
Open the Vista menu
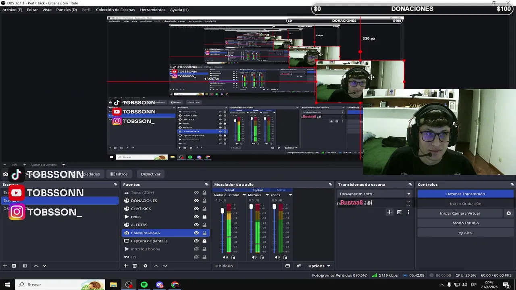pos(47,10)
